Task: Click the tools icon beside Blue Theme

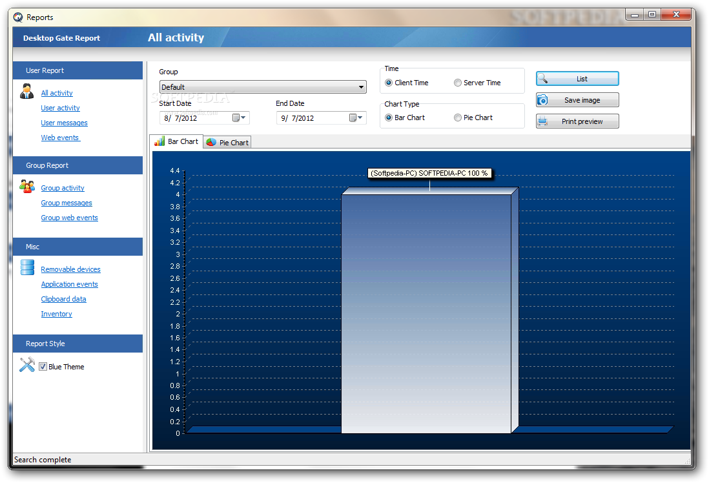Action: [x=27, y=365]
